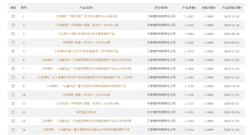
Task: Open 中银理财-智富(封闭式)2019年03期 product
Action: pos(86,43)
